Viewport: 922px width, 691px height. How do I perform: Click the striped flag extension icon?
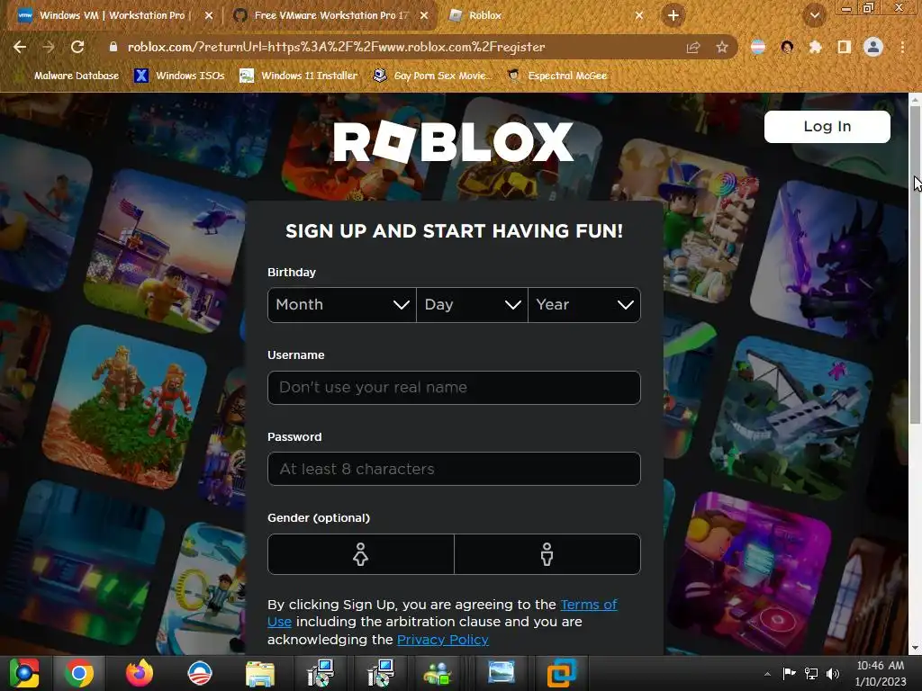point(758,47)
